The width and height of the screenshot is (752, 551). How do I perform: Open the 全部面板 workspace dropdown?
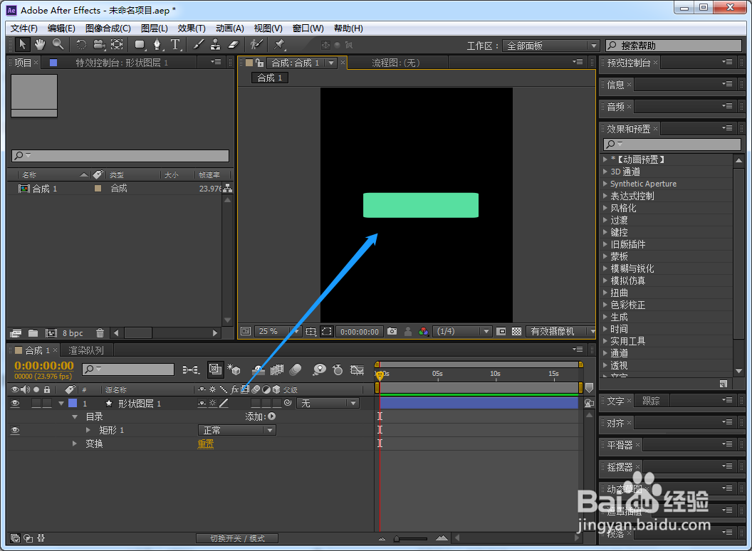point(551,46)
